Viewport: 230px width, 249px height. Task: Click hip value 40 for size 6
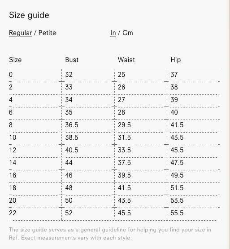tap(174, 112)
